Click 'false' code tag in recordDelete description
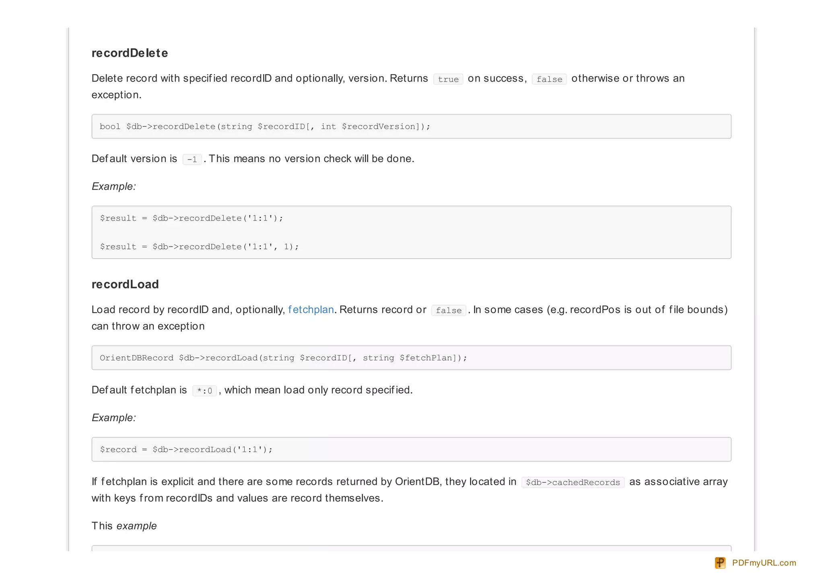The image size is (824, 582). 549,79
